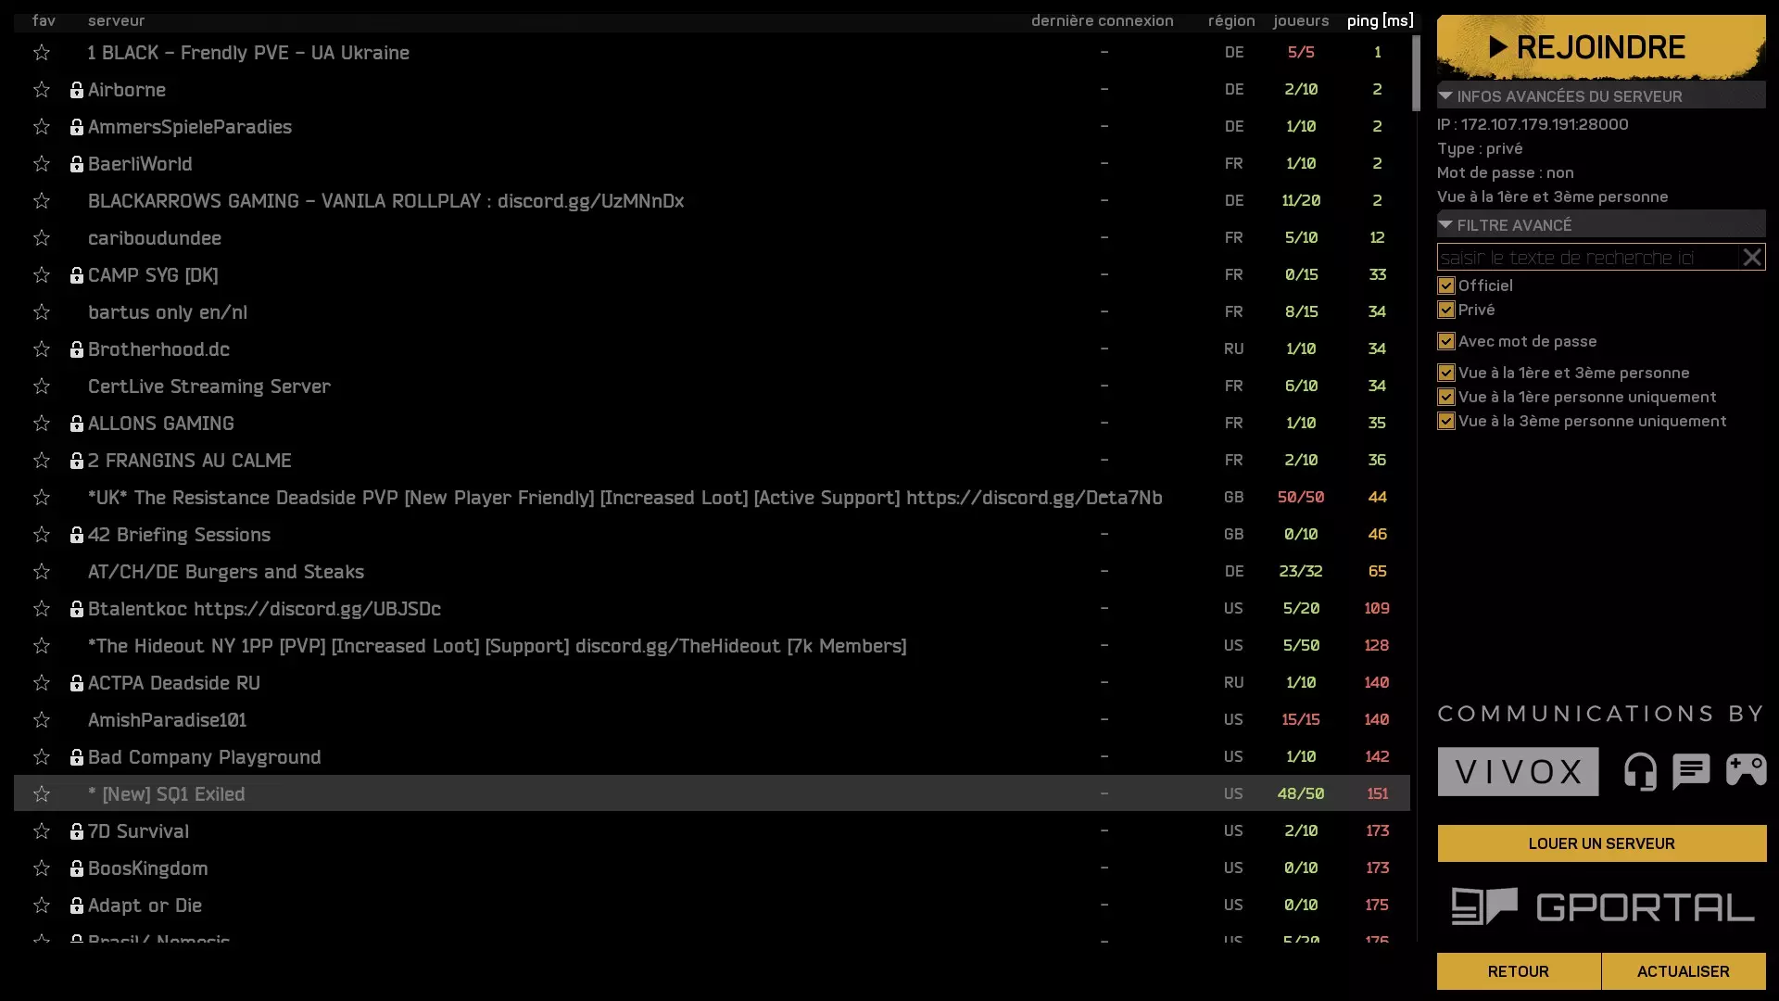Star the caribouduundee server as favorite

point(42,238)
